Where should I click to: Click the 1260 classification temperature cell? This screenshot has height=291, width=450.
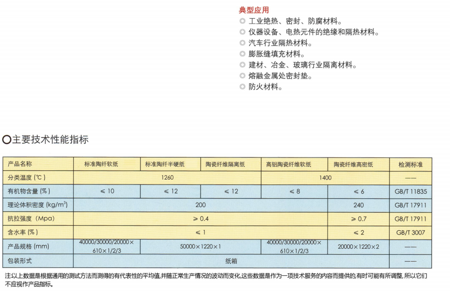click(x=167, y=178)
